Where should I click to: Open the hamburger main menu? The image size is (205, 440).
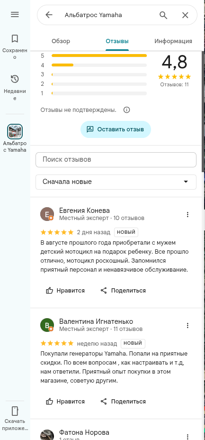(x=15, y=15)
